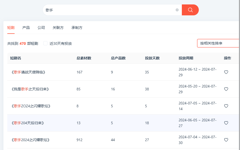Click the orange search magnifier button
The width and height of the screenshot is (240, 150).
click(190, 10)
